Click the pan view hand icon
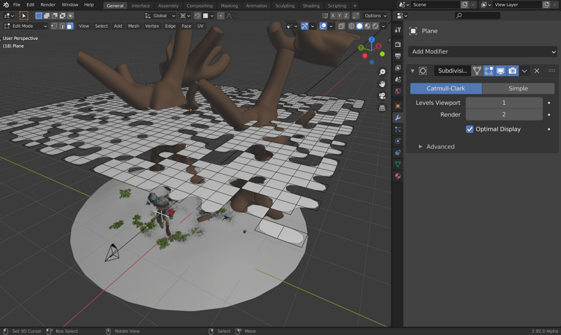The height and width of the screenshot is (335, 561). (x=382, y=84)
